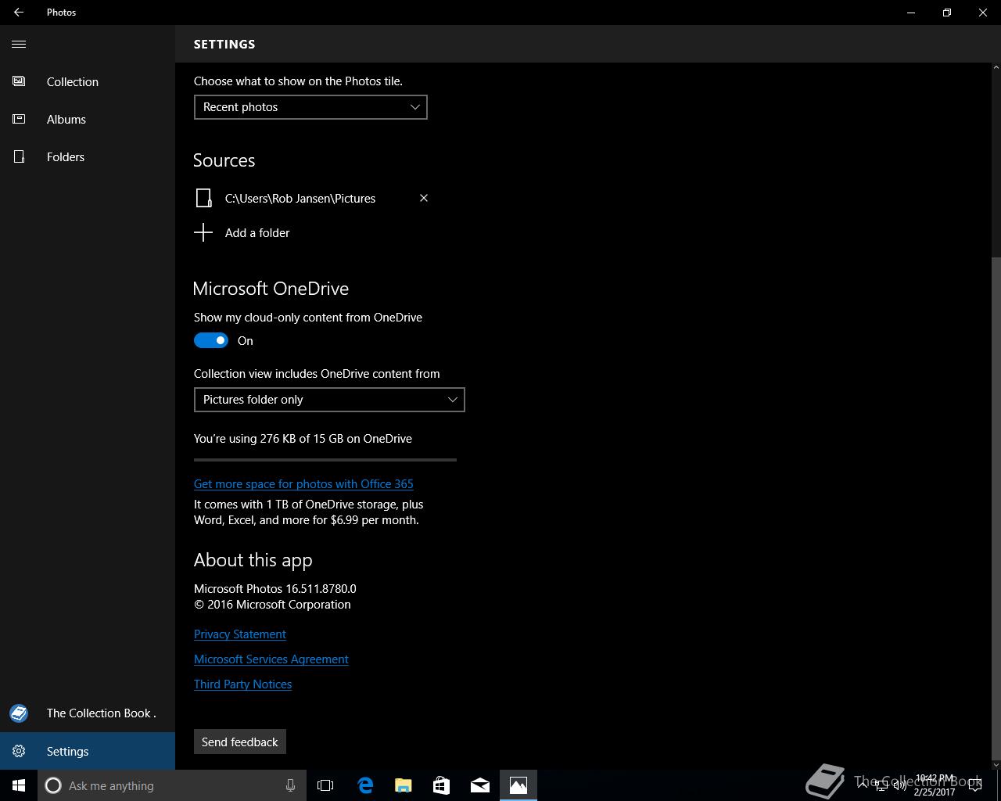Open Third Party Notices link
Screen dimensions: 1001x801
(242, 684)
